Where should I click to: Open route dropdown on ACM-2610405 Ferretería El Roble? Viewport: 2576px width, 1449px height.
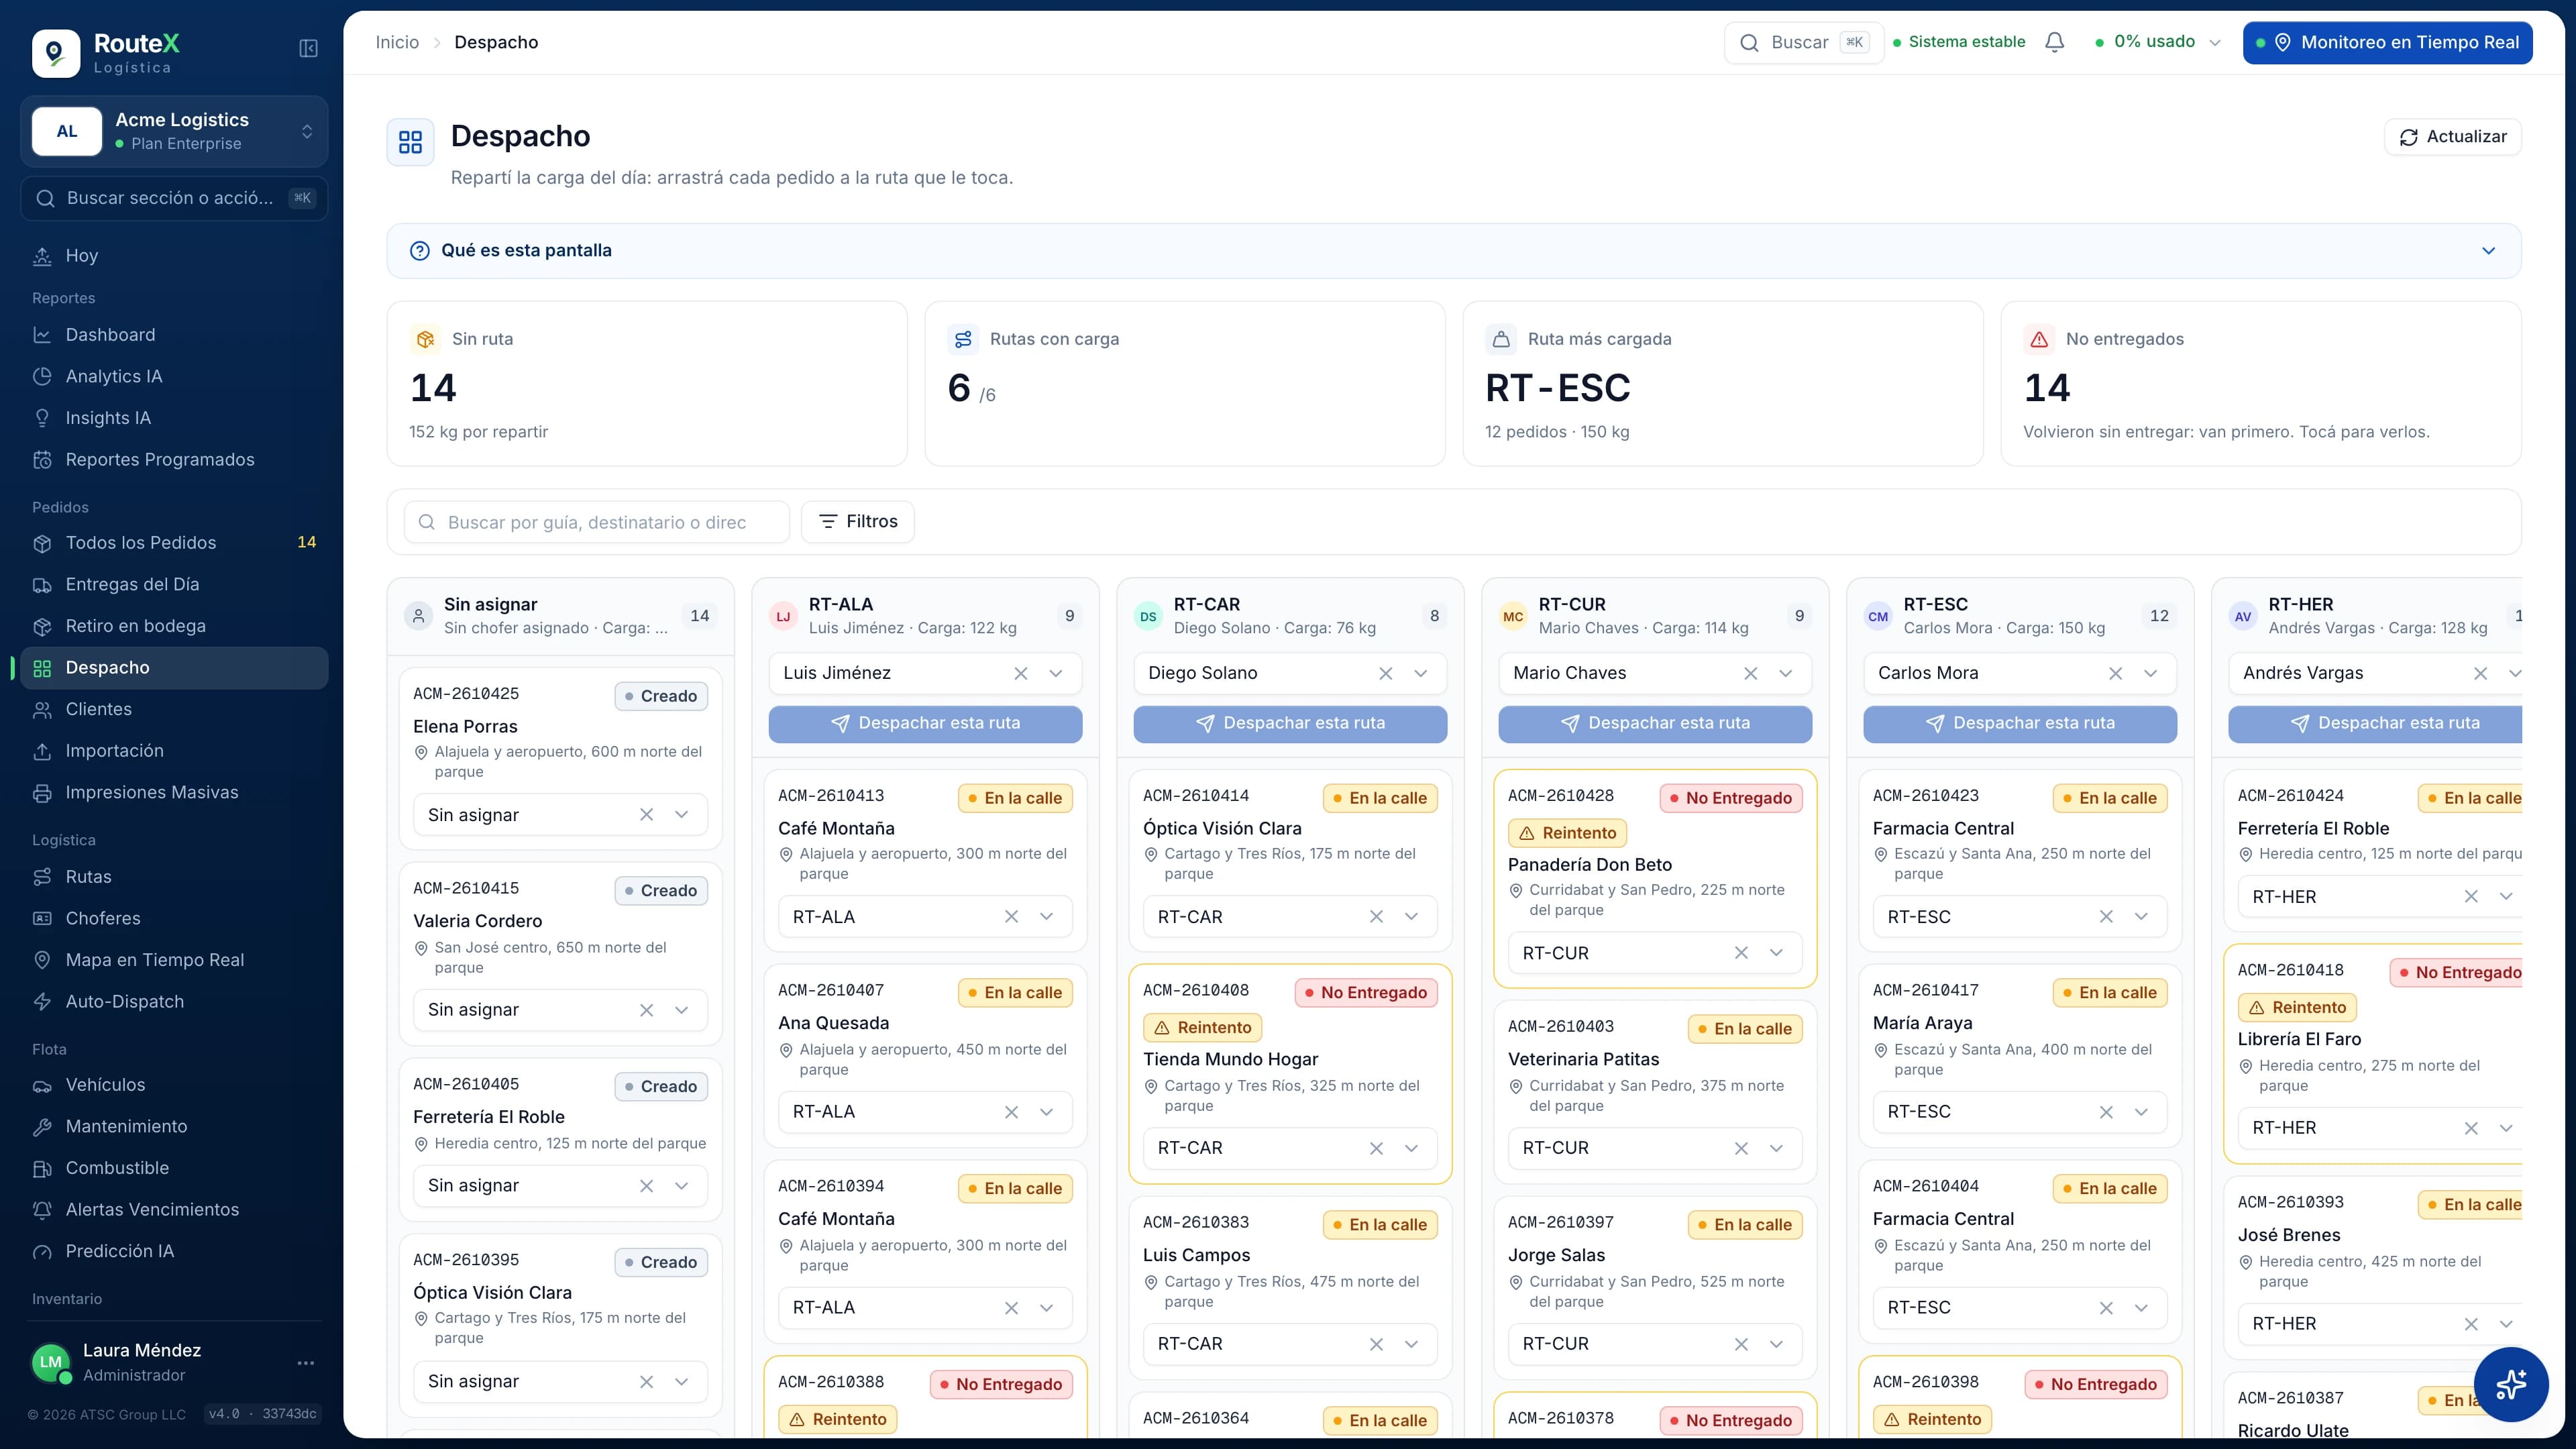(682, 1186)
